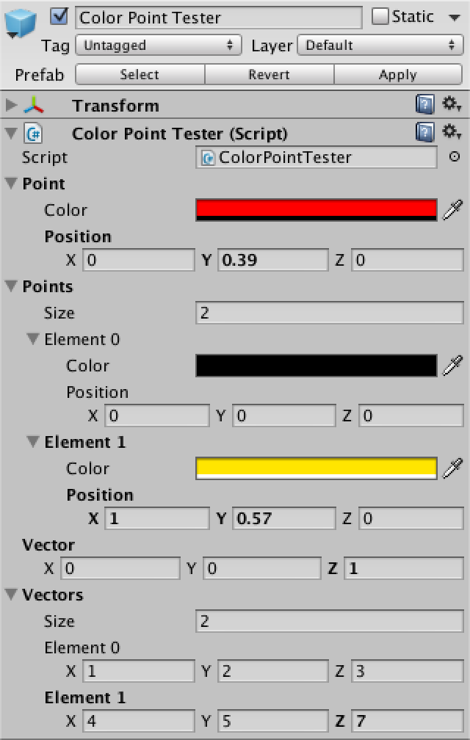Viewport: 470px width, 740px height.
Task: Click the eyedropper for Element 0 Color
Action: click(452, 366)
